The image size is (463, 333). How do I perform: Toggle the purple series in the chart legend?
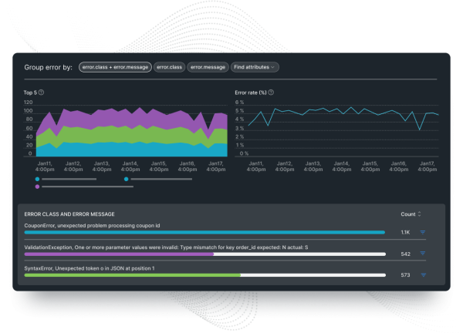pos(38,187)
